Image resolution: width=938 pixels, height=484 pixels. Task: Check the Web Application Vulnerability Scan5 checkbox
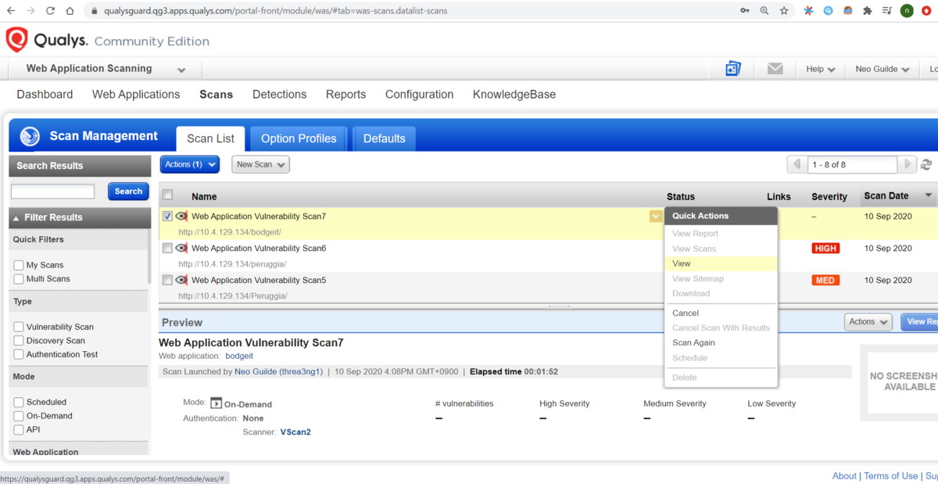click(x=167, y=280)
